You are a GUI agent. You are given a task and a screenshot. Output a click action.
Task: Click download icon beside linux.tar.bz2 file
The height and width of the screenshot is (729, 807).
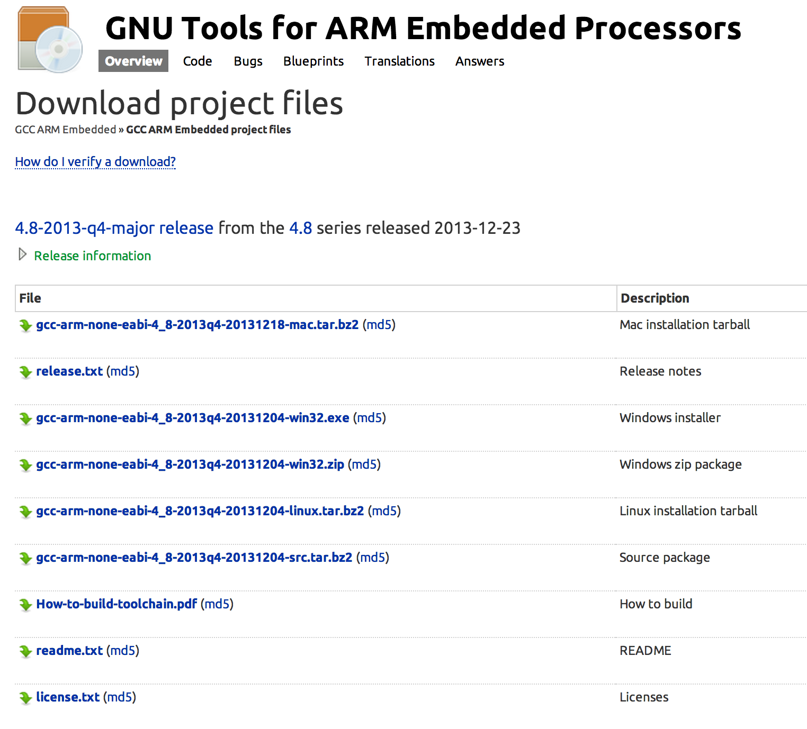(x=25, y=512)
